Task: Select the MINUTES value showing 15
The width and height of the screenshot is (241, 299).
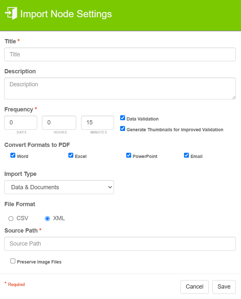Action: (x=97, y=122)
